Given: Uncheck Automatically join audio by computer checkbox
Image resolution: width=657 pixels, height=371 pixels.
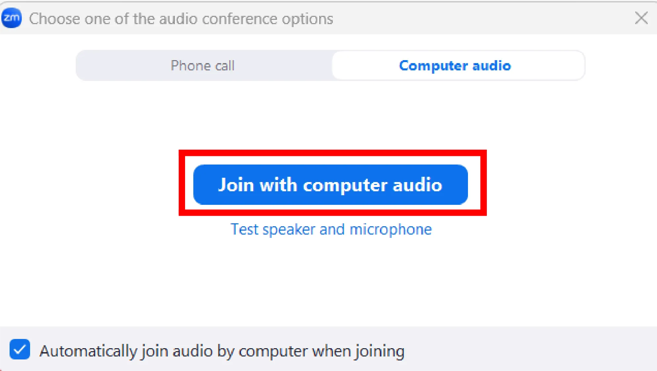Looking at the screenshot, I should tap(20, 350).
